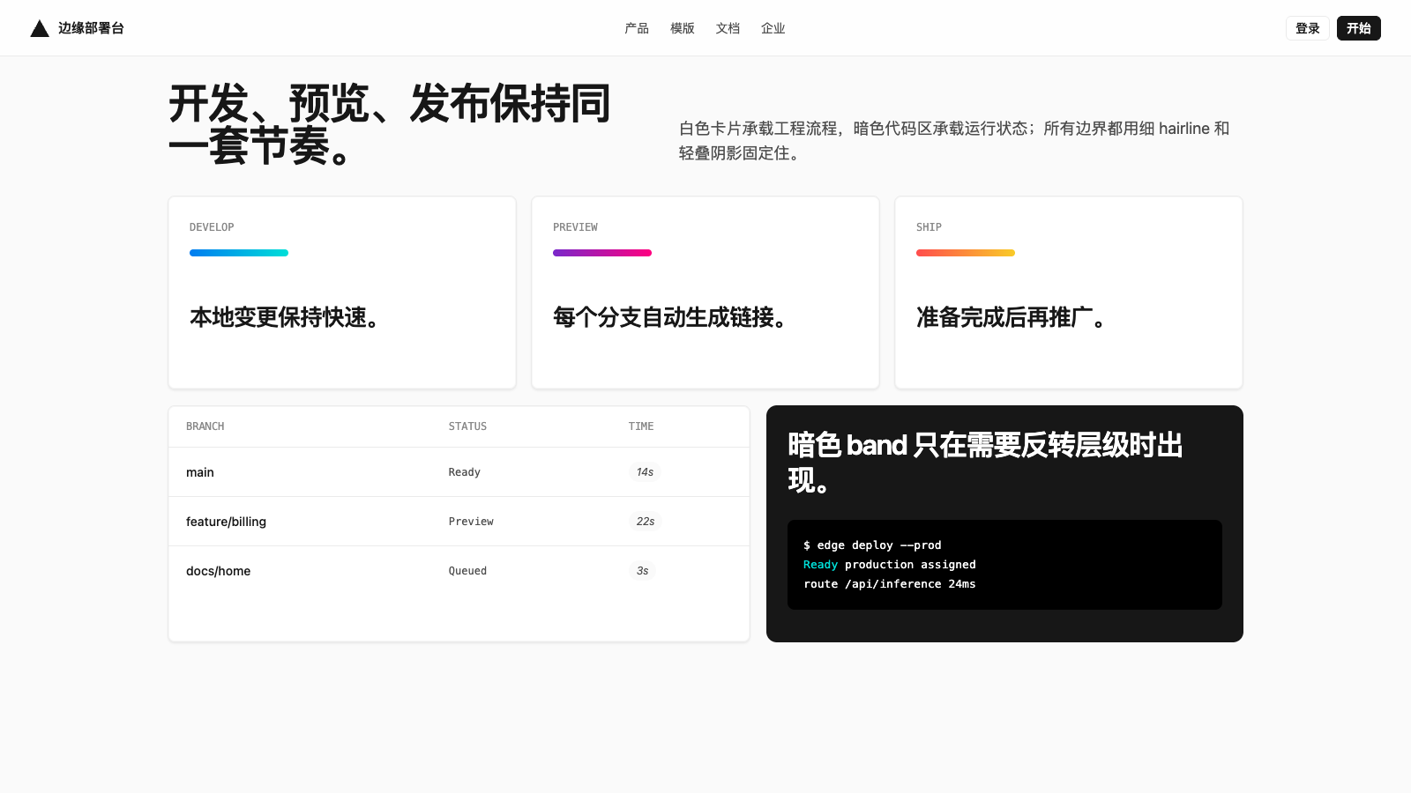
Task: Click the purple-pink gradient bar in PREVIEW card
Action: tap(602, 253)
